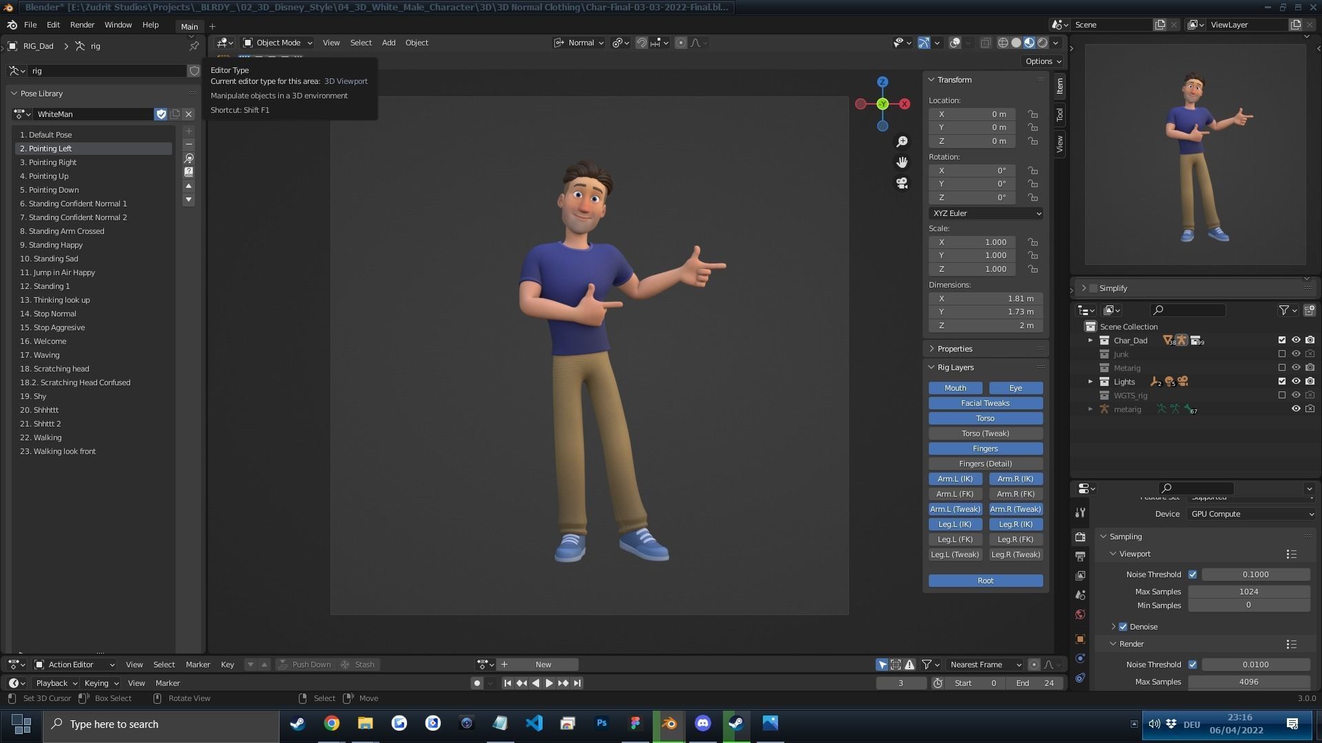Click the pin icon beside rig breadcrumb
This screenshot has width=1322, height=743.
click(194, 46)
